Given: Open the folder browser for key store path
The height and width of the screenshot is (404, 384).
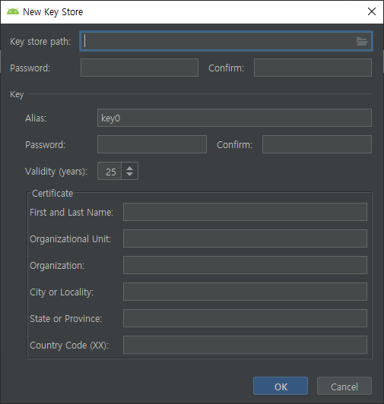Looking at the screenshot, I should pos(361,41).
